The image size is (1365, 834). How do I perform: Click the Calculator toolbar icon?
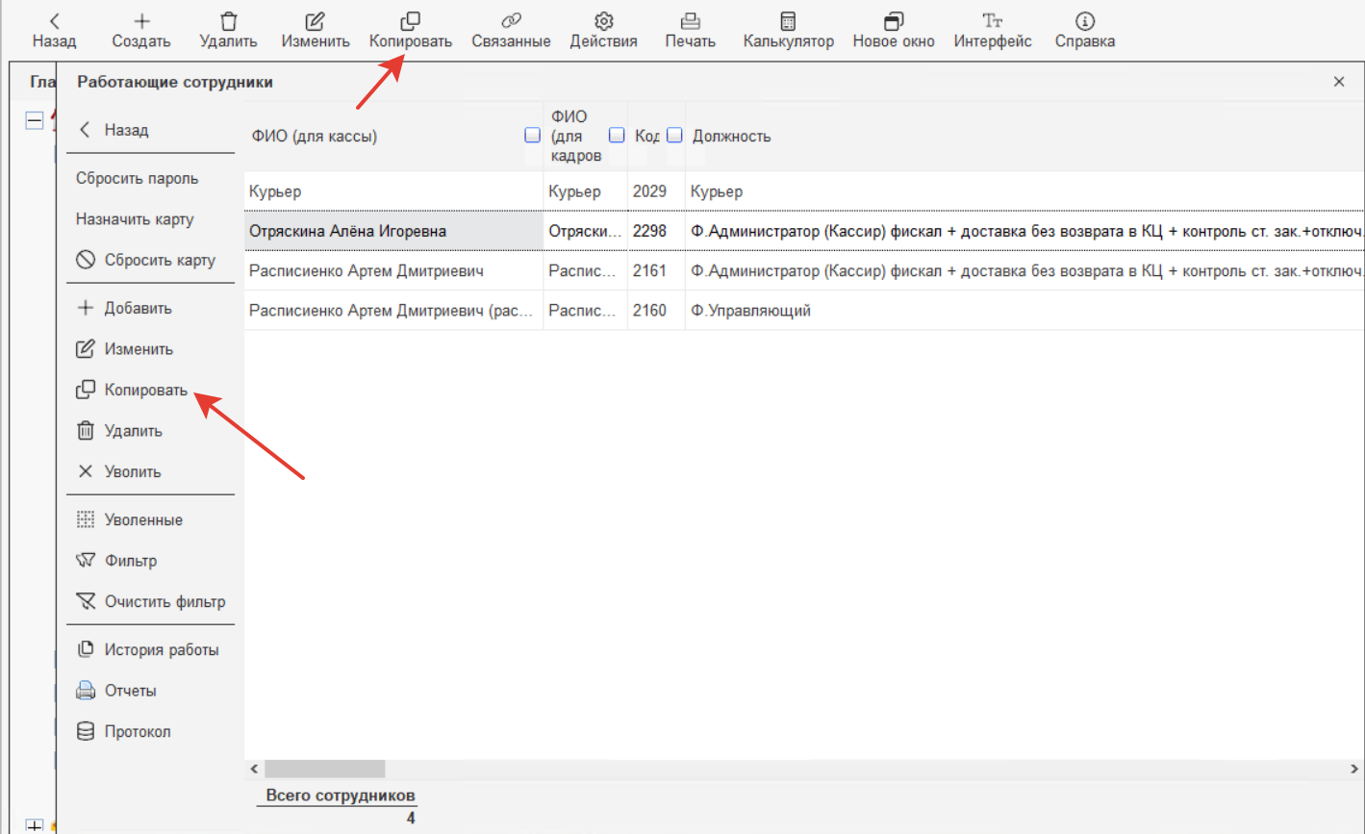[788, 21]
